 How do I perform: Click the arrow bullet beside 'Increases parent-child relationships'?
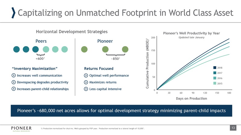[14, 89]
